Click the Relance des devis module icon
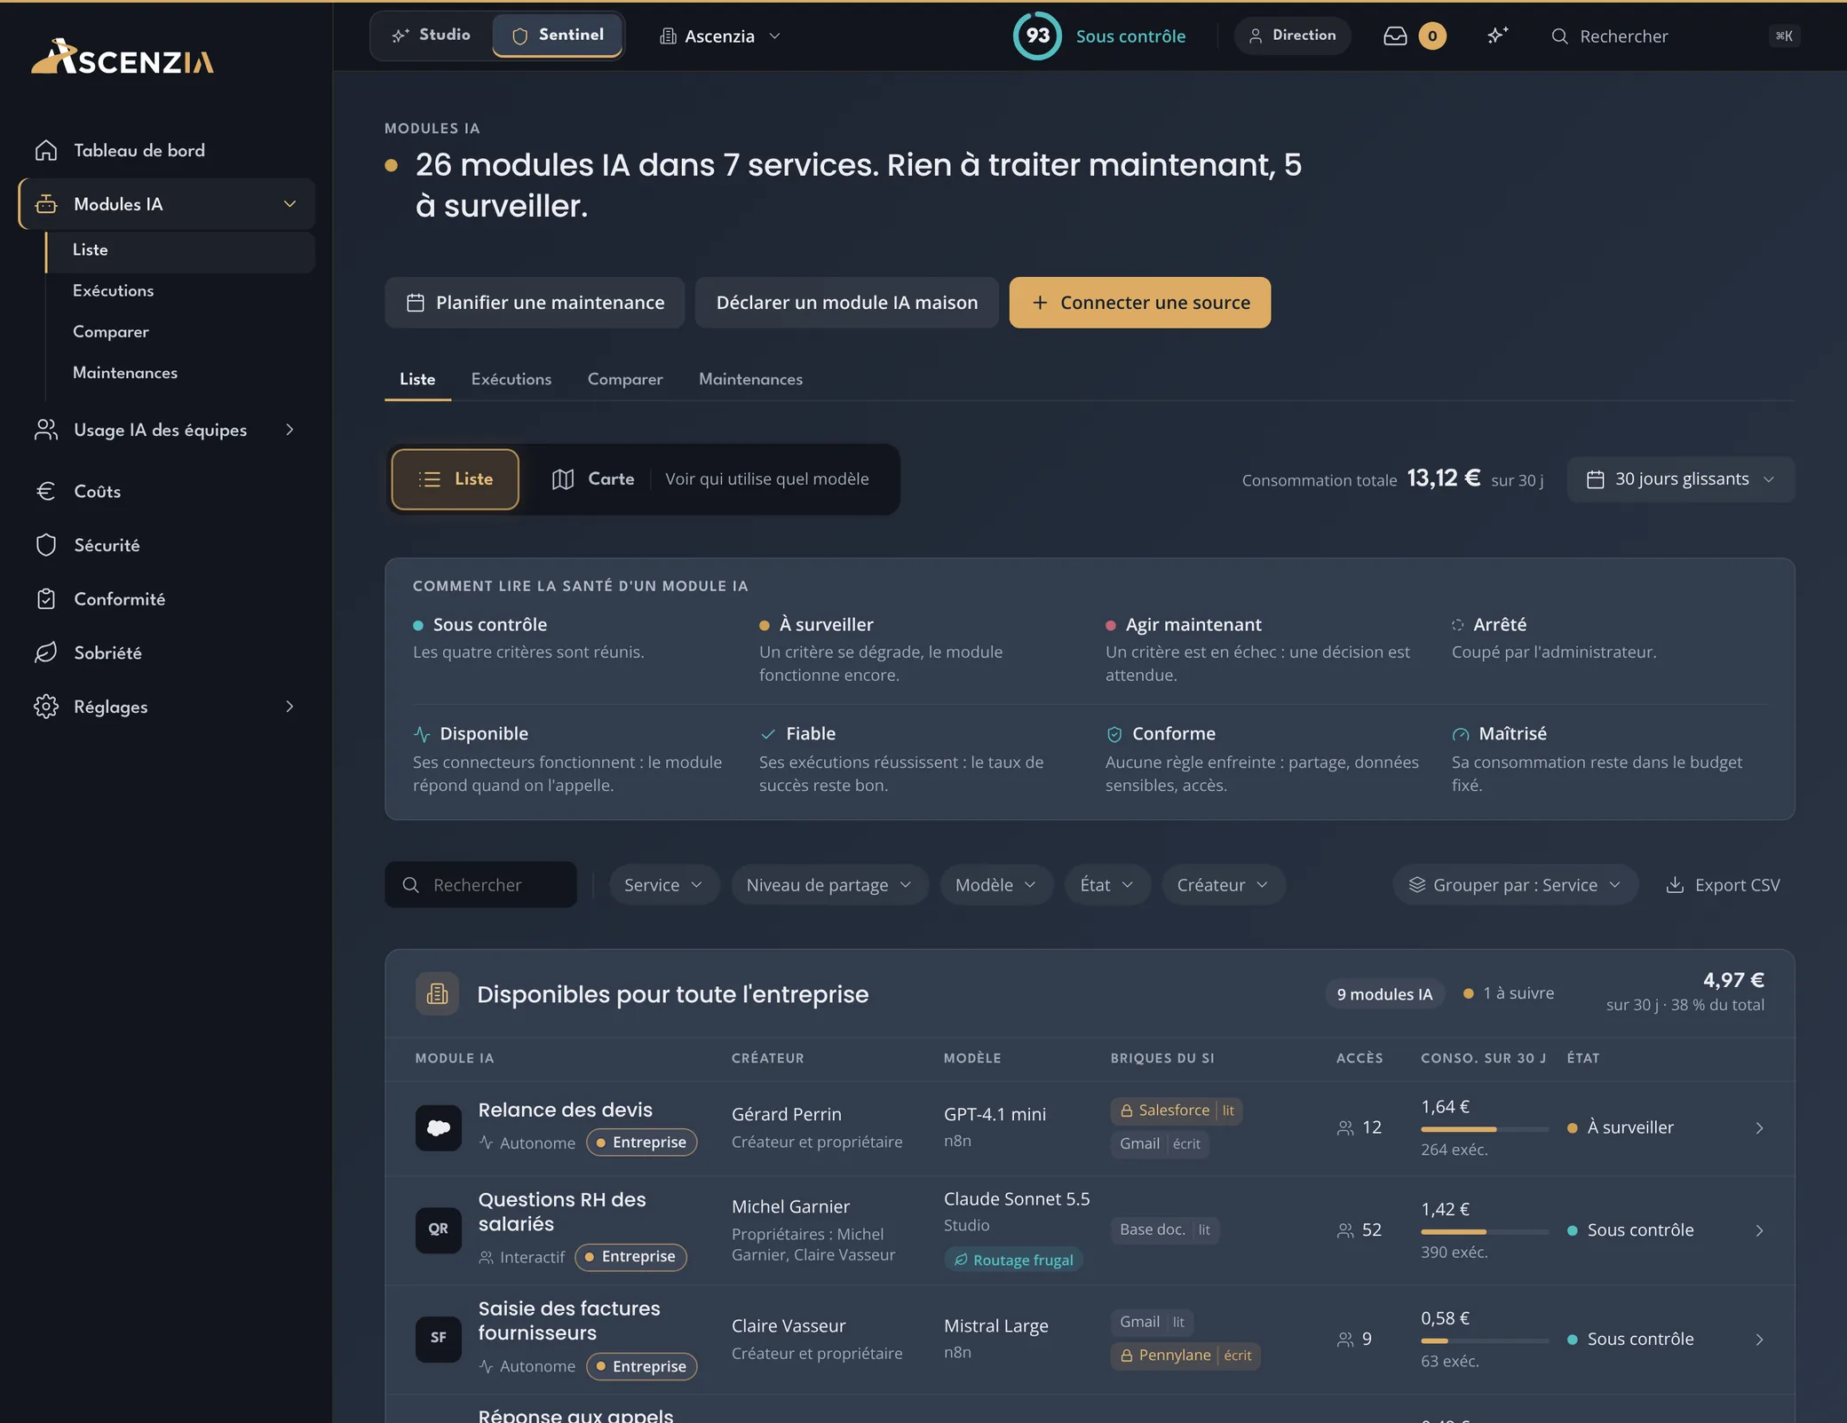The width and height of the screenshot is (1847, 1423). coord(439,1127)
